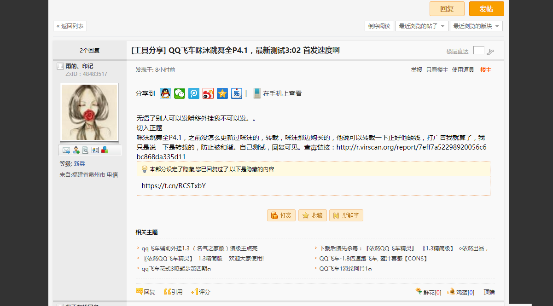
Task: Click the colored blocks icon under avatar
Action: tap(105, 150)
